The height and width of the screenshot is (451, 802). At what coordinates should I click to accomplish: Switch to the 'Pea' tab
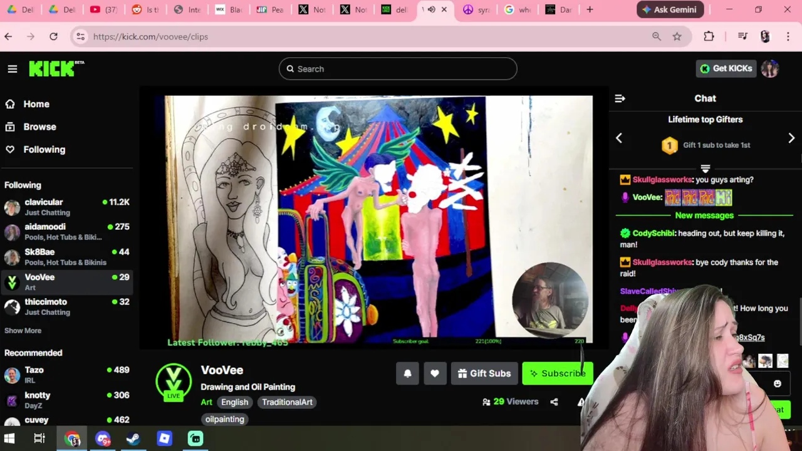point(270,9)
